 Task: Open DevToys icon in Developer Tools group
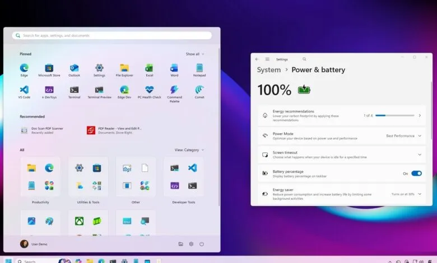coord(175,186)
